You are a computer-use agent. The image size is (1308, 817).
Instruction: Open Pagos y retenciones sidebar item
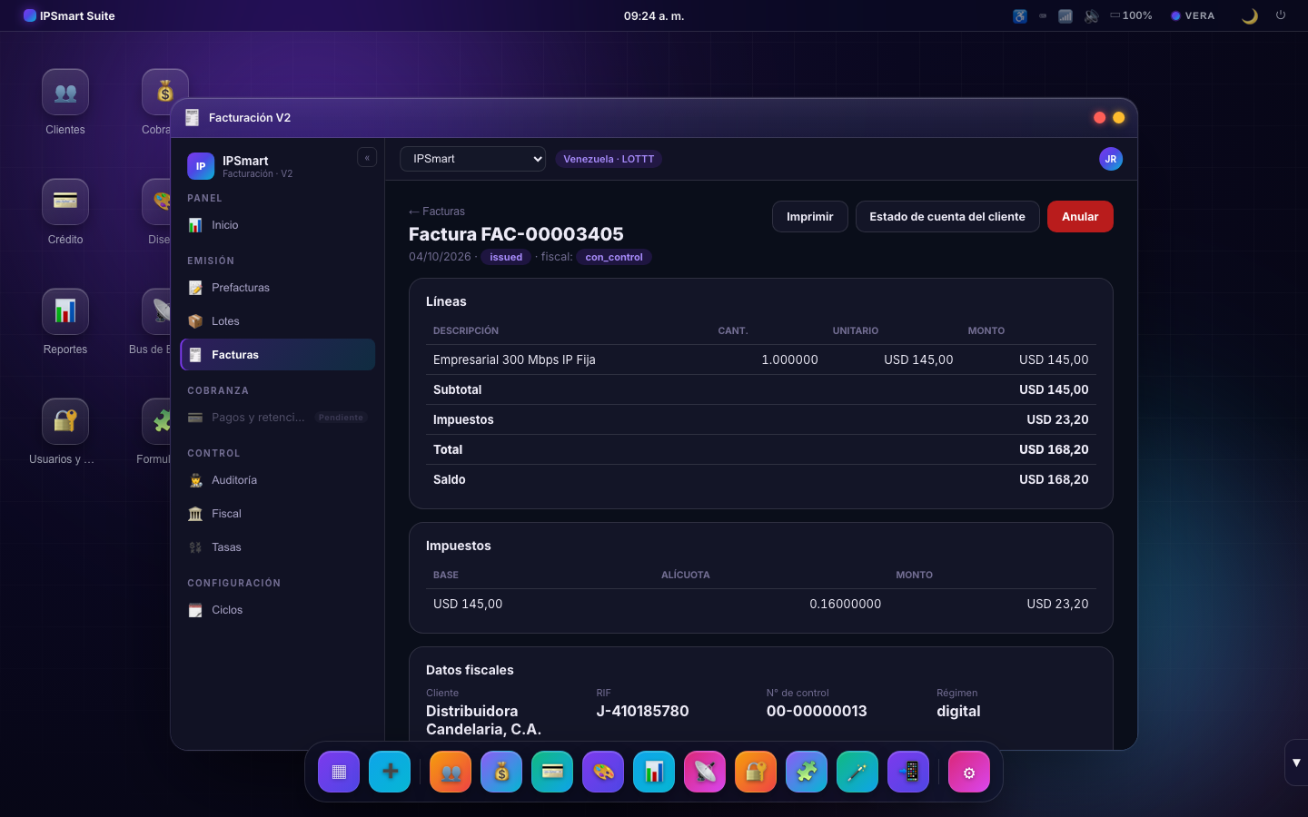278,418
